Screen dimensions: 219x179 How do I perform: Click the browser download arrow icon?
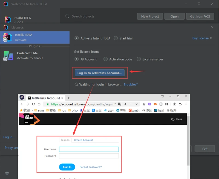174,104
